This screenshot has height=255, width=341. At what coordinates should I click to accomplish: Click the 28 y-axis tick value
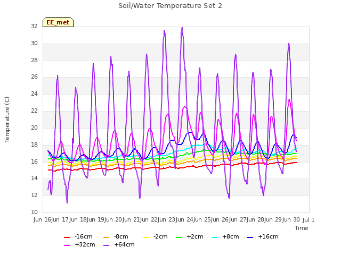34,60
